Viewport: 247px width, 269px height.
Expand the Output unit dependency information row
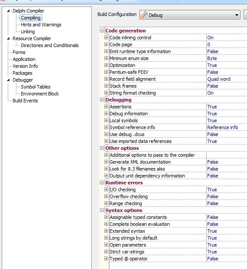(106, 176)
